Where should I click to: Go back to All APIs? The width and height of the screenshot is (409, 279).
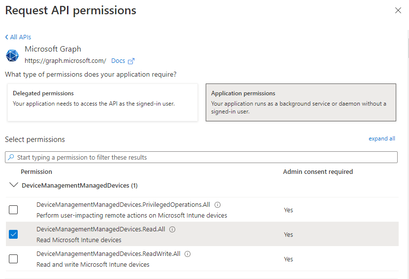(x=18, y=37)
